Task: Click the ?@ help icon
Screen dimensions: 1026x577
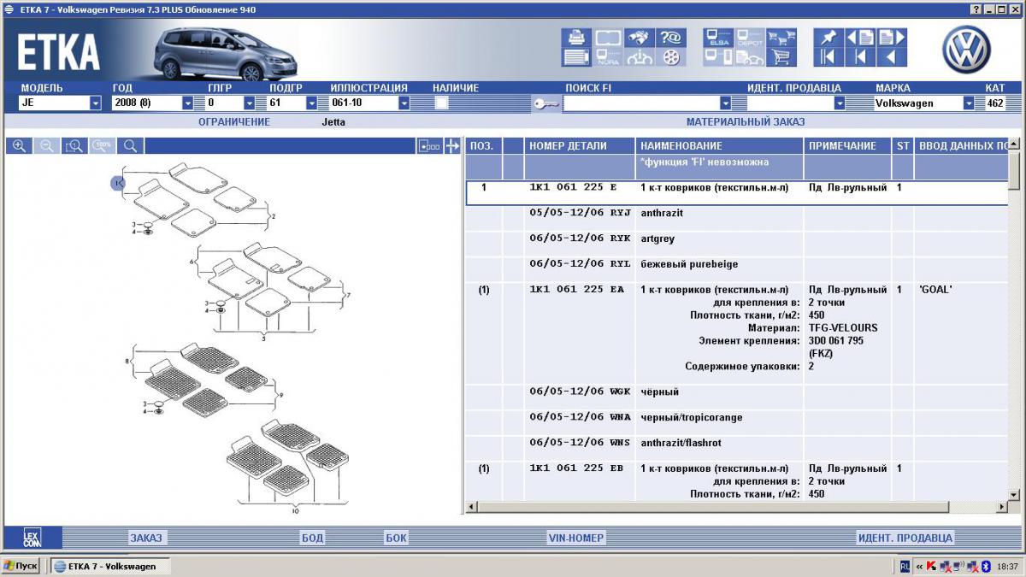Action: pyautogui.click(x=670, y=38)
